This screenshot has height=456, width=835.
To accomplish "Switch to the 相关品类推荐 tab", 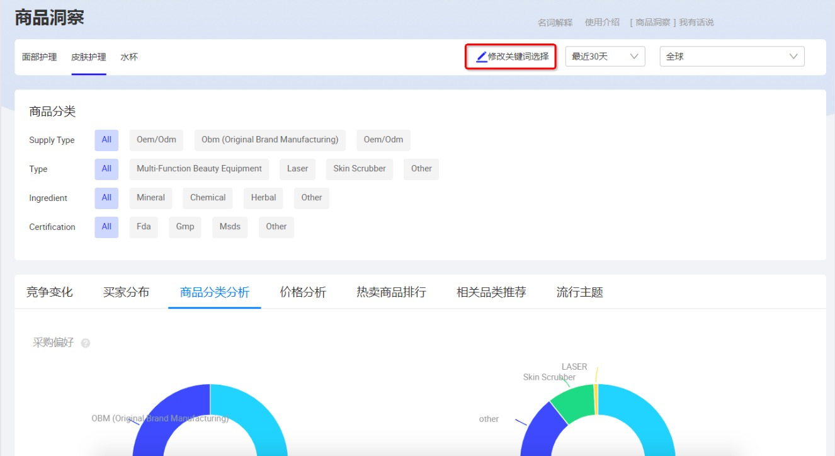I will point(491,292).
